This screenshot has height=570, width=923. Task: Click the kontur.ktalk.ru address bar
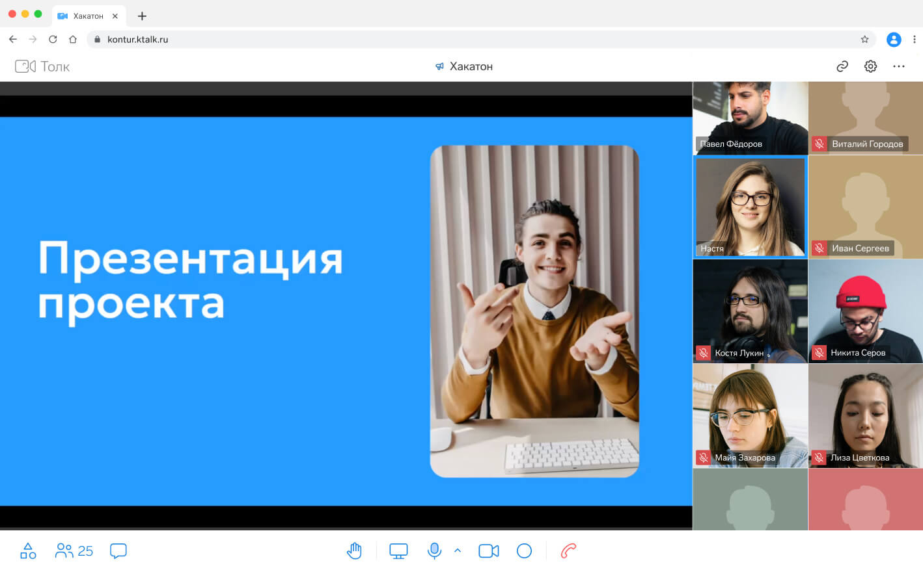456,40
